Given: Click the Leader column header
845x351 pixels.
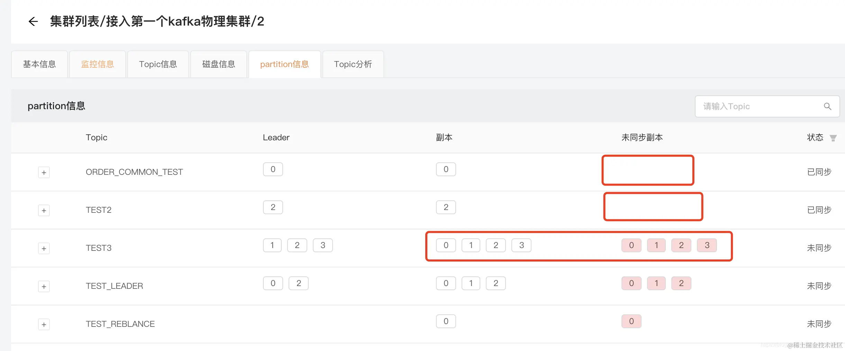Looking at the screenshot, I should click(276, 137).
